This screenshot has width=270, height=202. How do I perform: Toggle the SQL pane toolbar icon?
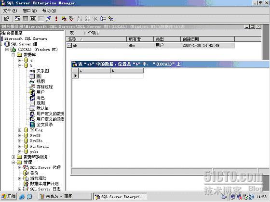click(33, 19)
